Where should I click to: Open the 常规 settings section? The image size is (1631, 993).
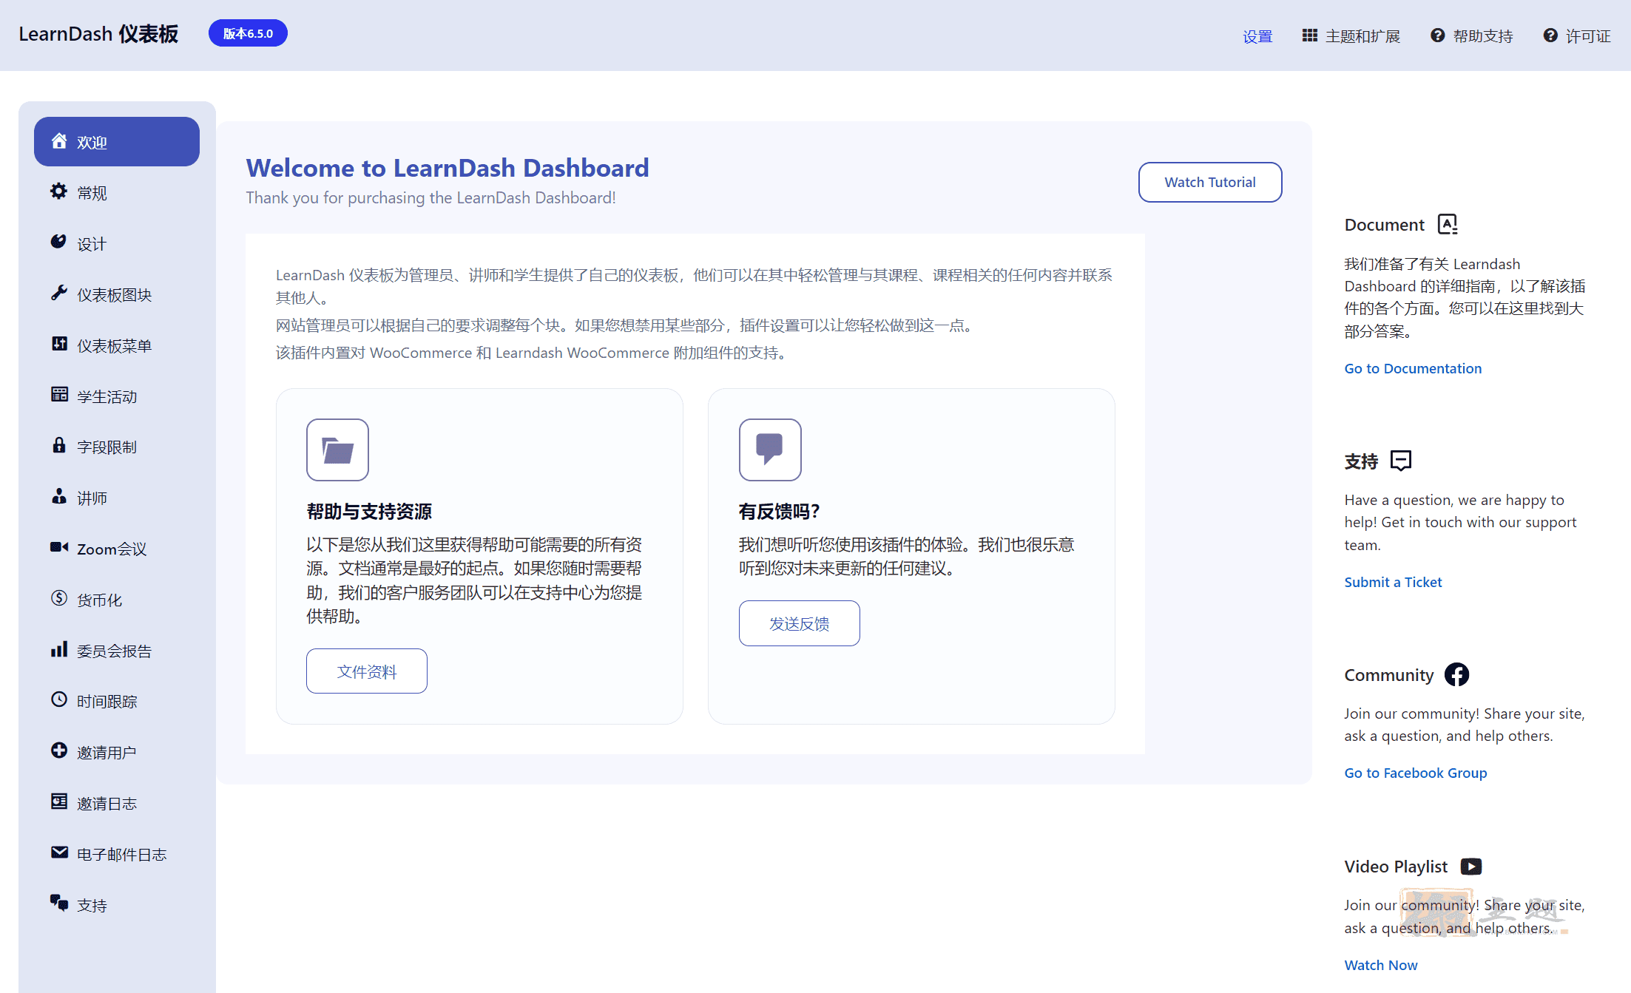pos(117,192)
